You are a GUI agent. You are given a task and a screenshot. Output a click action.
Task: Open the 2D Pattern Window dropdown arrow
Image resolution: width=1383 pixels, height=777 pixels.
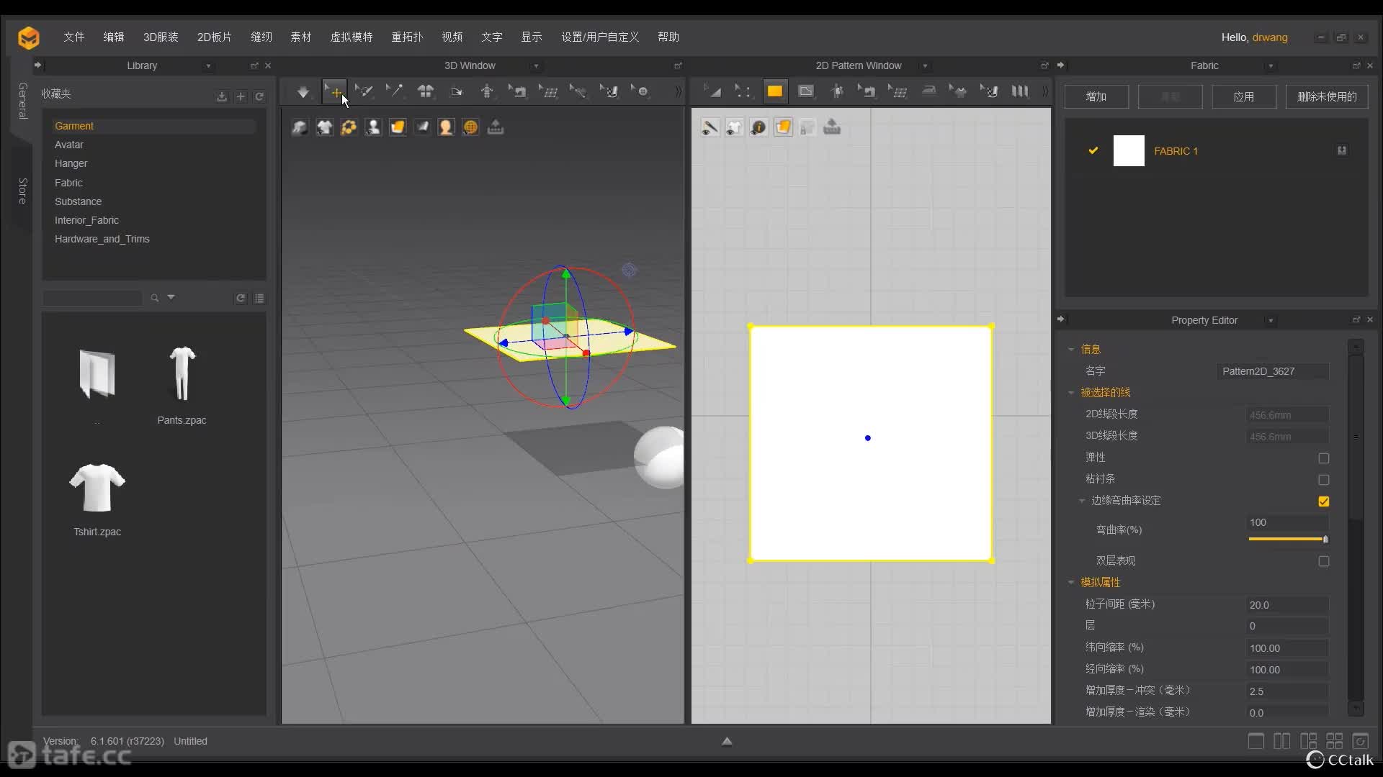click(x=925, y=66)
